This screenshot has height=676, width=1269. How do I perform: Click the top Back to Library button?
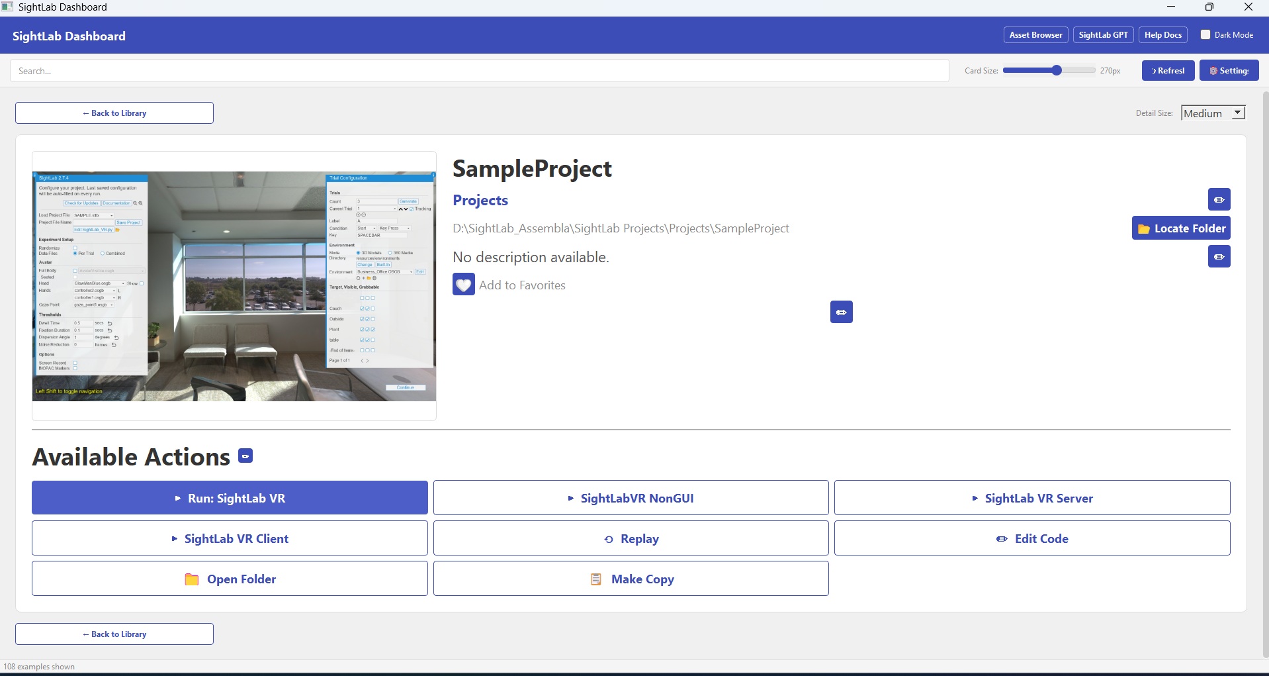[x=114, y=113]
